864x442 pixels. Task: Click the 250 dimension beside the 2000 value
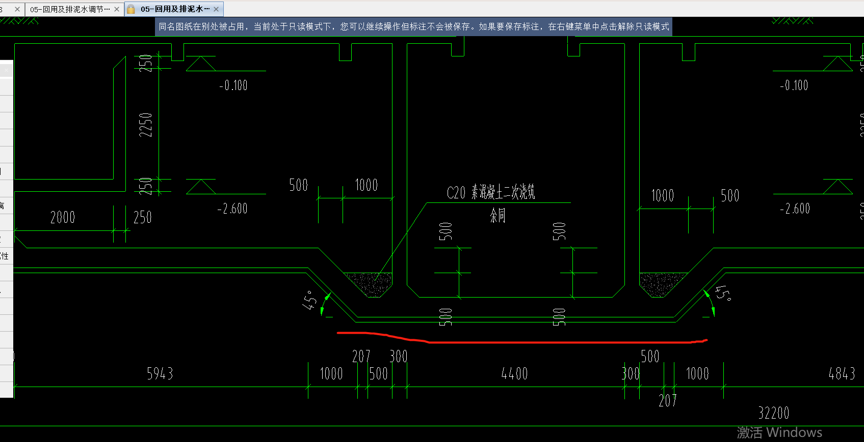pyautogui.click(x=143, y=218)
